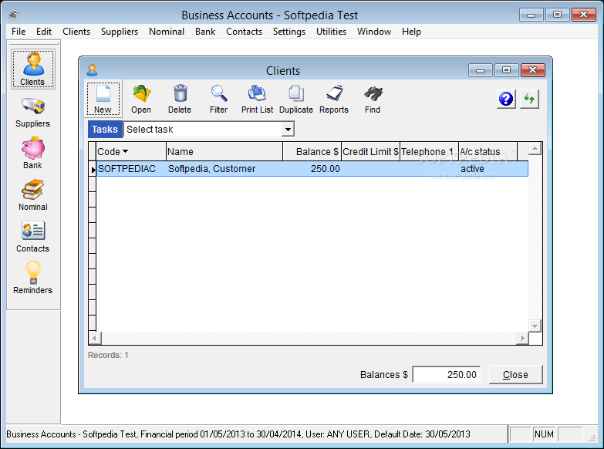The height and width of the screenshot is (449, 604).
Task: Click the 250.00 balance cell in the row
Action: pyautogui.click(x=312, y=169)
